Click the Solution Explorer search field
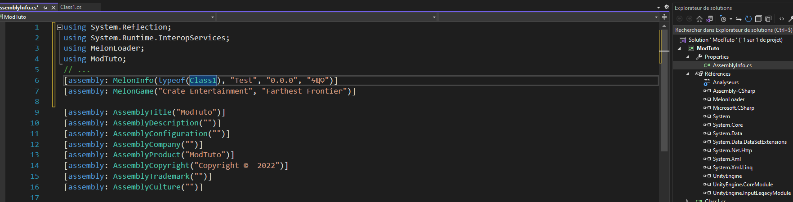Image resolution: width=793 pixels, height=202 pixels. pos(733,30)
